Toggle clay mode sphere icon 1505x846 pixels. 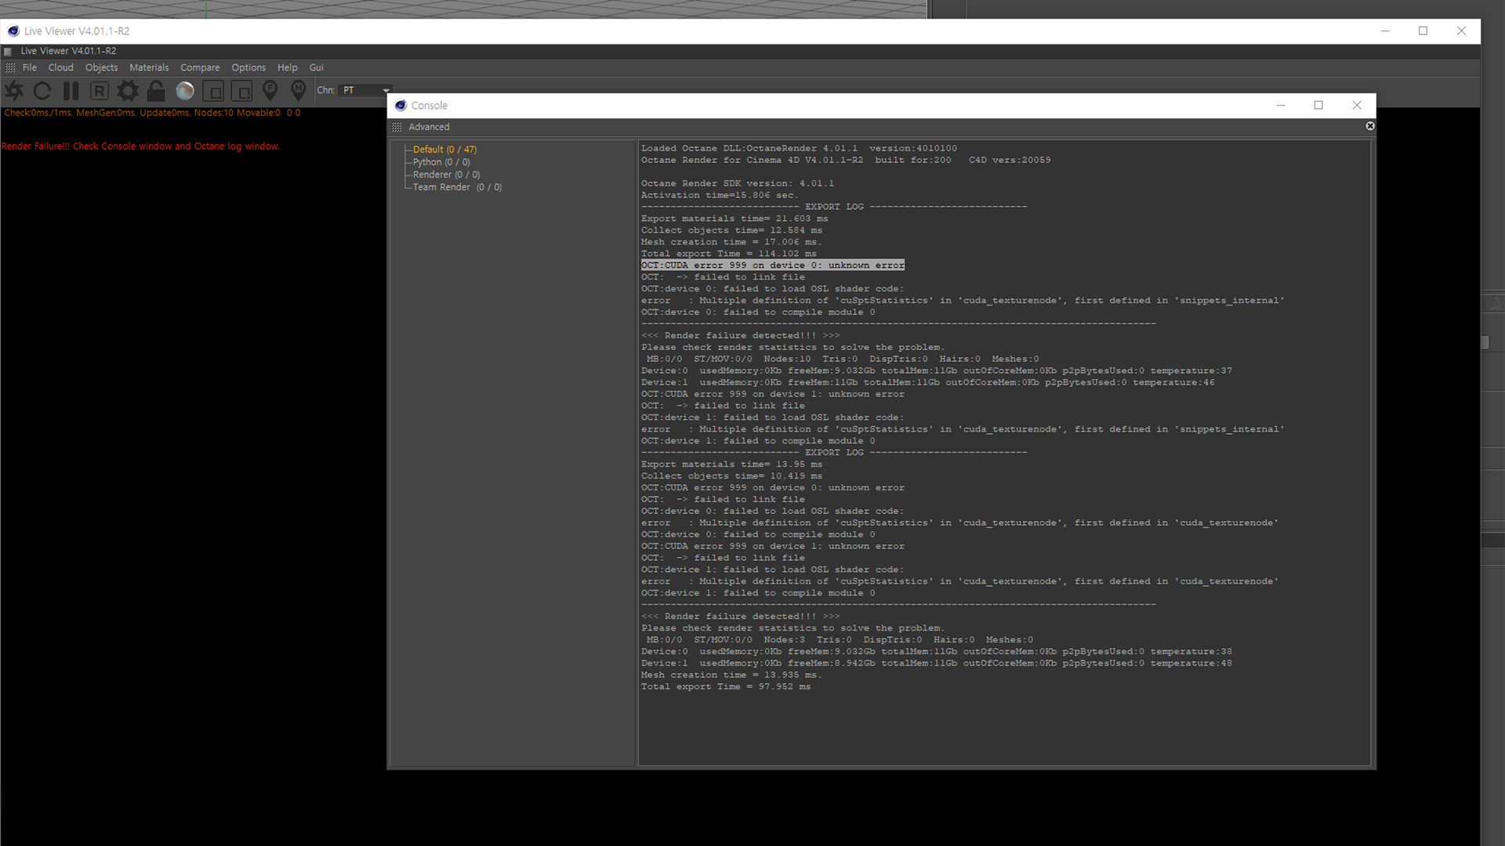(x=185, y=91)
